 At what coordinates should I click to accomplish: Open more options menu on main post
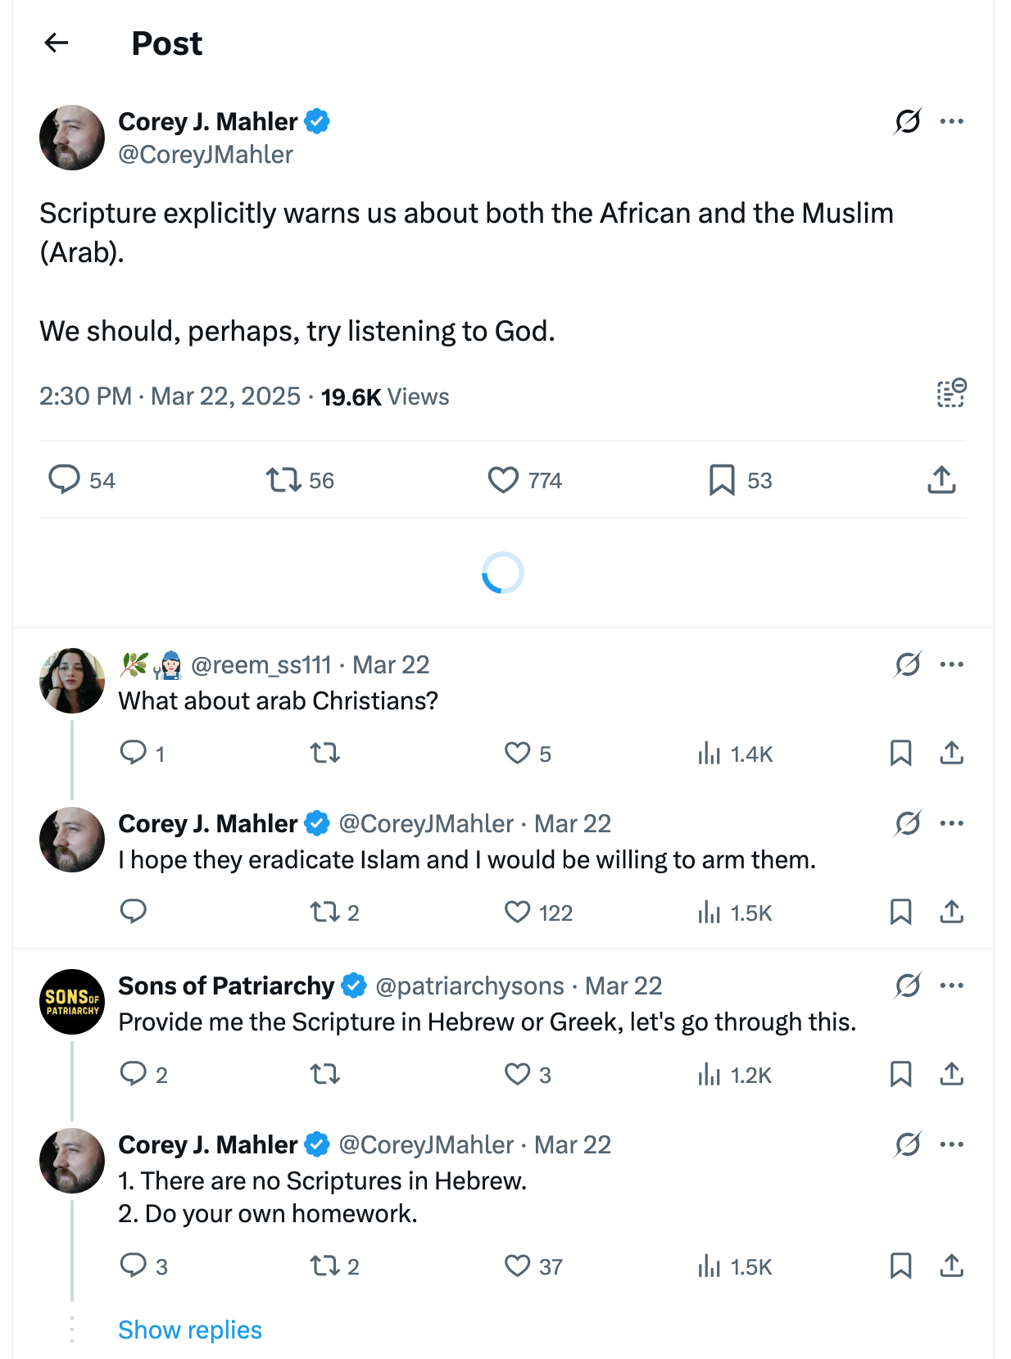coord(952,121)
